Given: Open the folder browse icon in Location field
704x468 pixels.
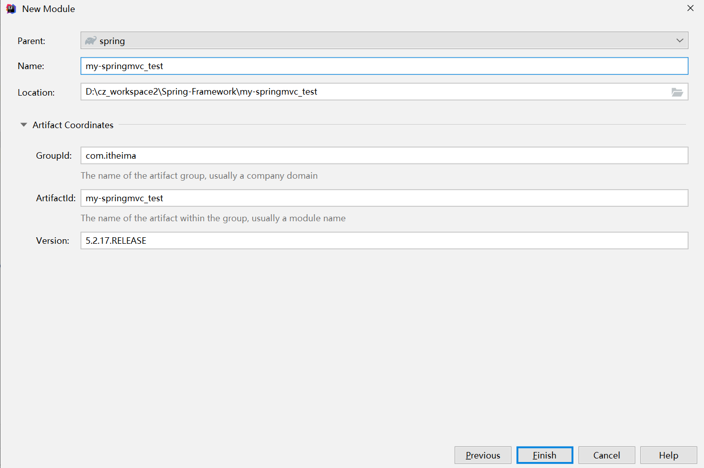Looking at the screenshot, I should coord(677,92).
